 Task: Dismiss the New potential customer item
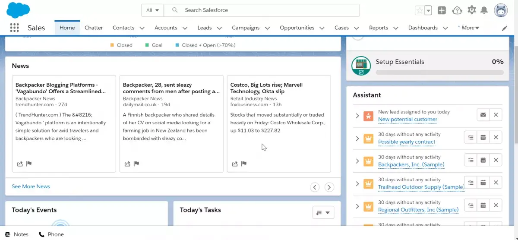pos(496,115)
